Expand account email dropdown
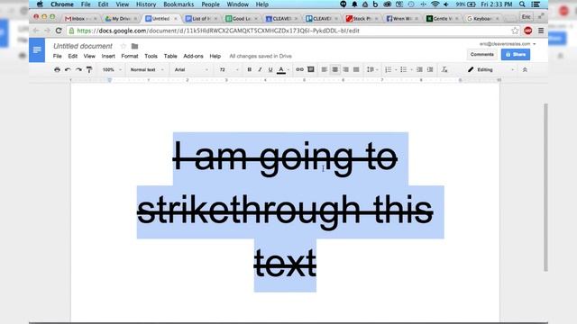This screenshot has width=577, height=324. pos(535,44)
